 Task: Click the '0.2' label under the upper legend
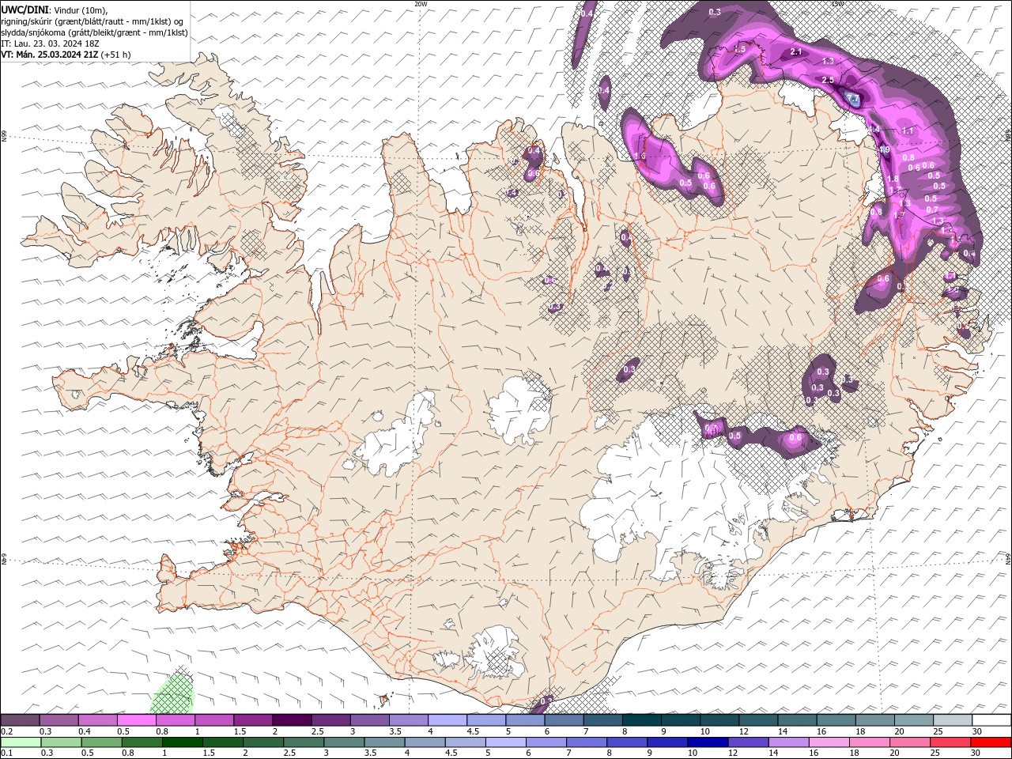click(x=6, y=731)
